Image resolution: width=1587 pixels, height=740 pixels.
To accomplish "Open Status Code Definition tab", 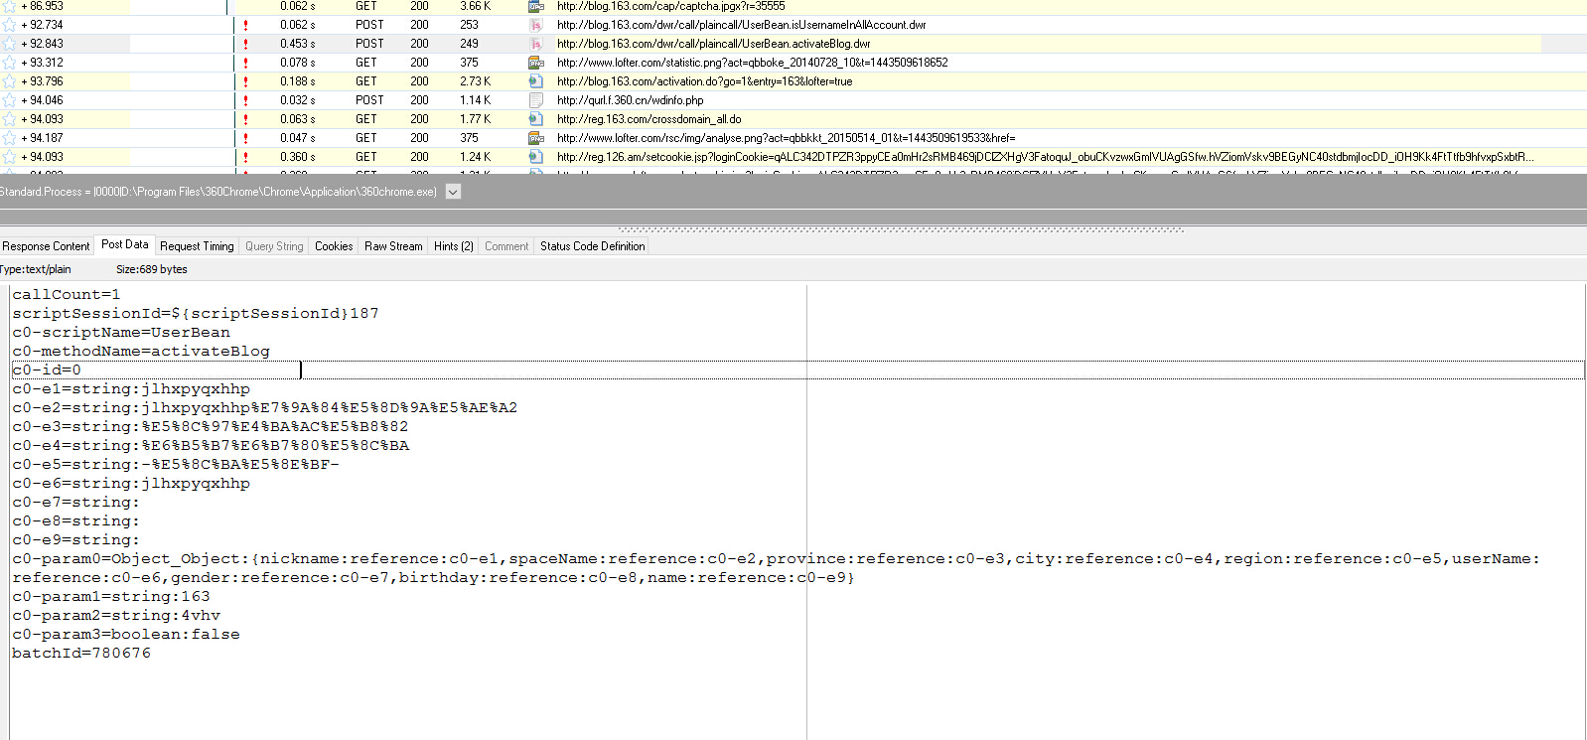I will (x=592, y=246).
